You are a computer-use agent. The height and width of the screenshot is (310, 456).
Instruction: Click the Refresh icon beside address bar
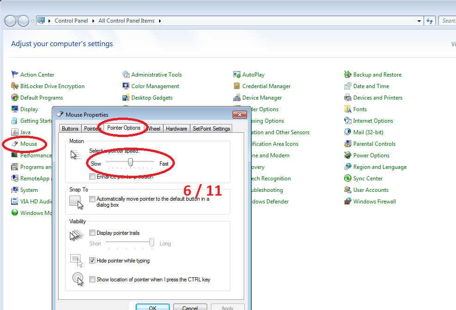coord(430,21)
